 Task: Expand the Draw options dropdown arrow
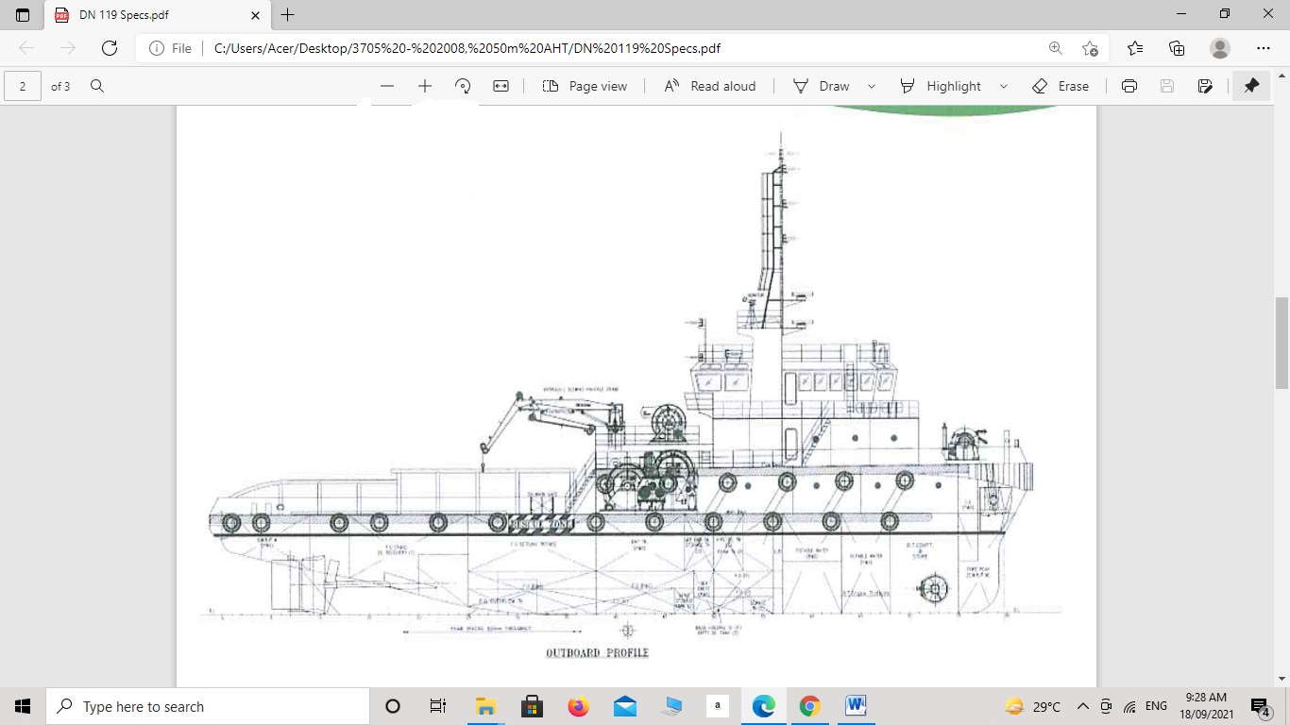pyautogui.click(x=872, y=86)
